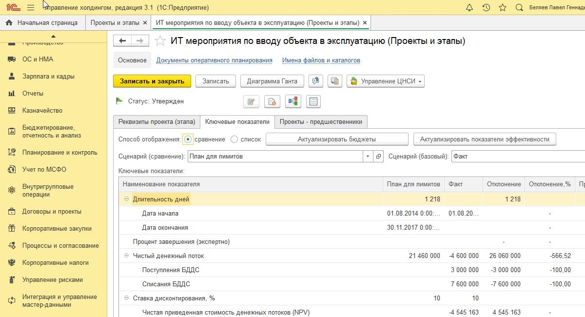Click the green status flag icon
The height and width of the screenshot is (317, 585).
pos(119,101)
